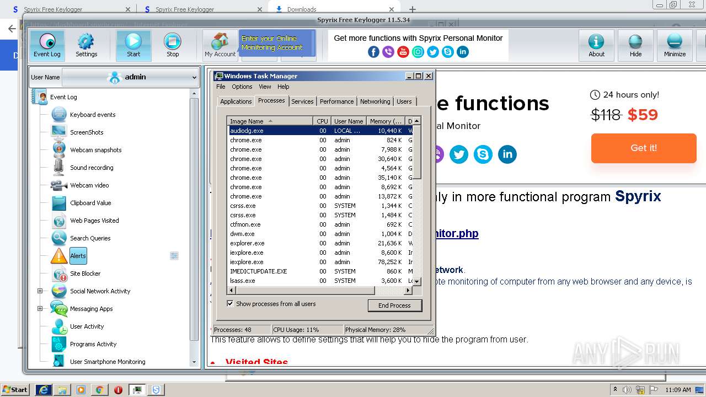The width and height of the screenshot is (706, 397).
Task: Select Search Queries tree item
Action: coord(90,238)
